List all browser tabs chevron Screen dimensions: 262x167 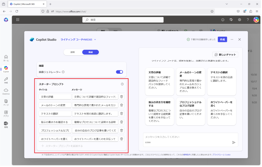(x=227, y=4)
